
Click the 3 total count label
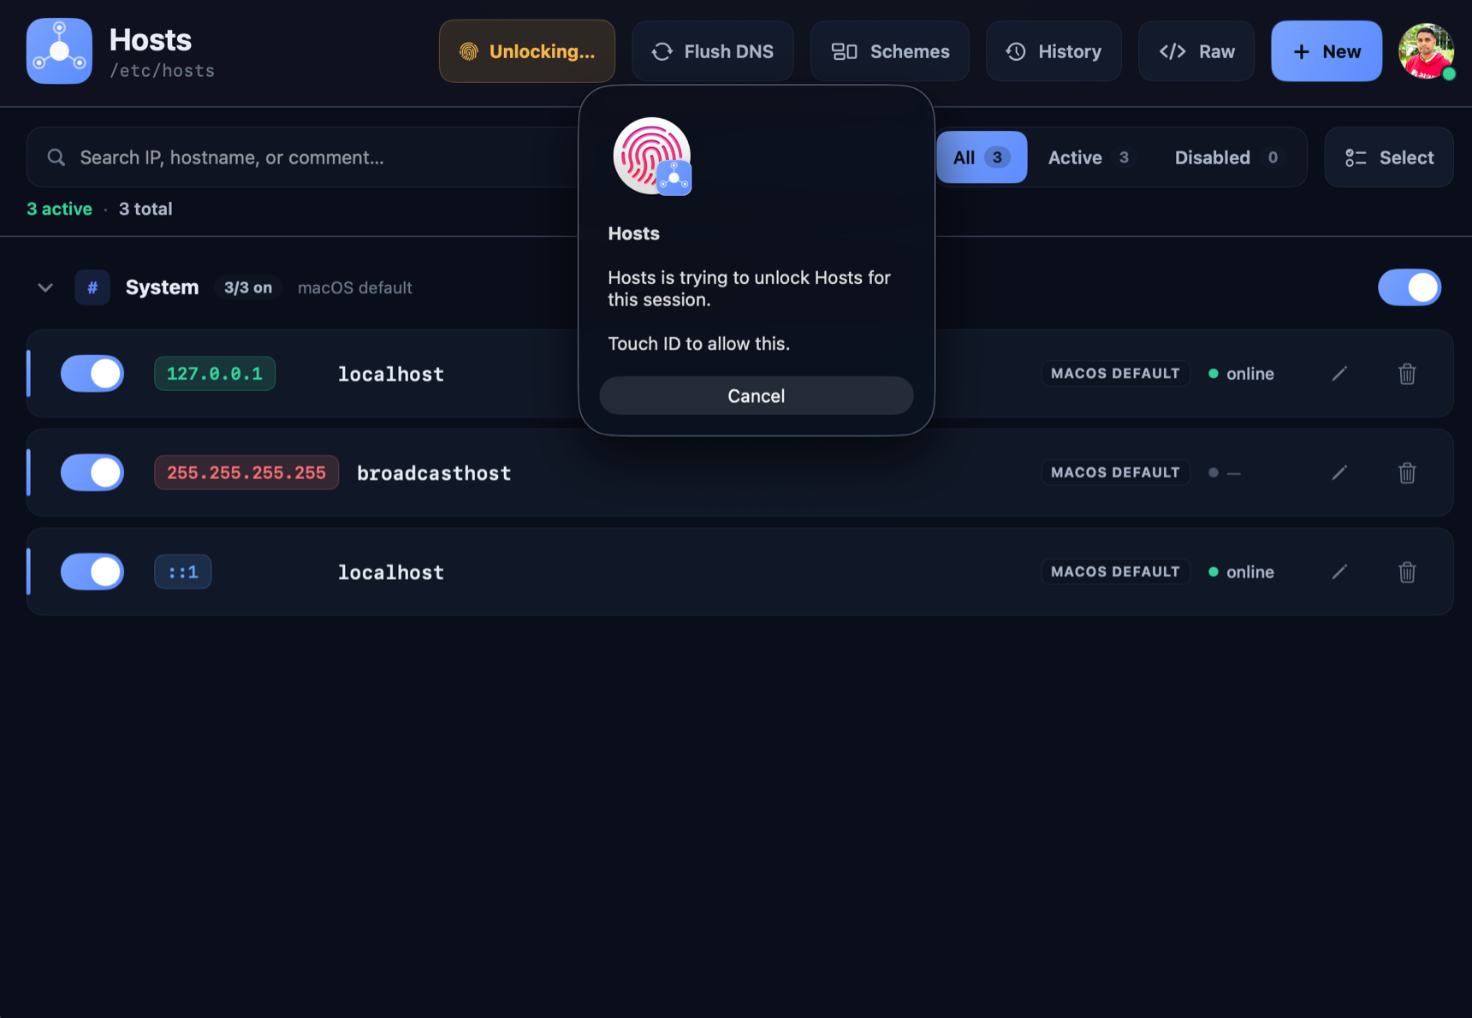(145, 210)
